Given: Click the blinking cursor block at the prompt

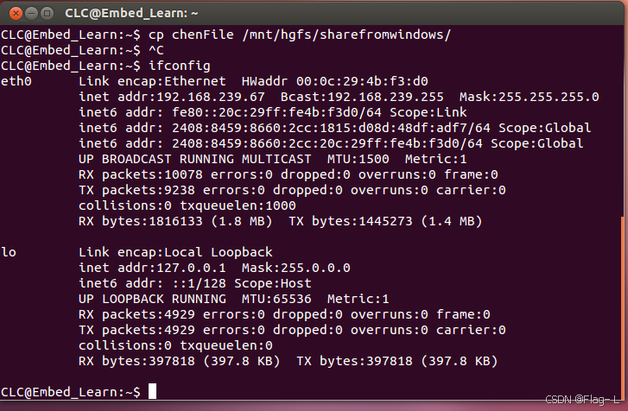Looking at the screenshot, I should coord(152,391).
